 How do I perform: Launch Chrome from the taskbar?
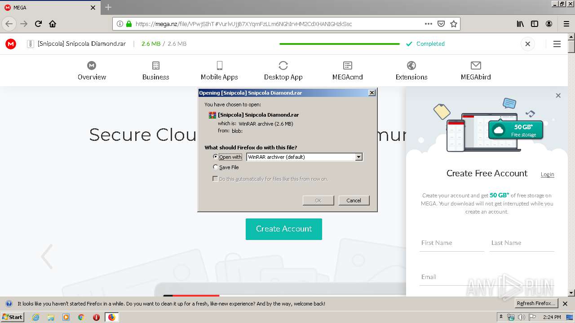click(x=81, y=317)
